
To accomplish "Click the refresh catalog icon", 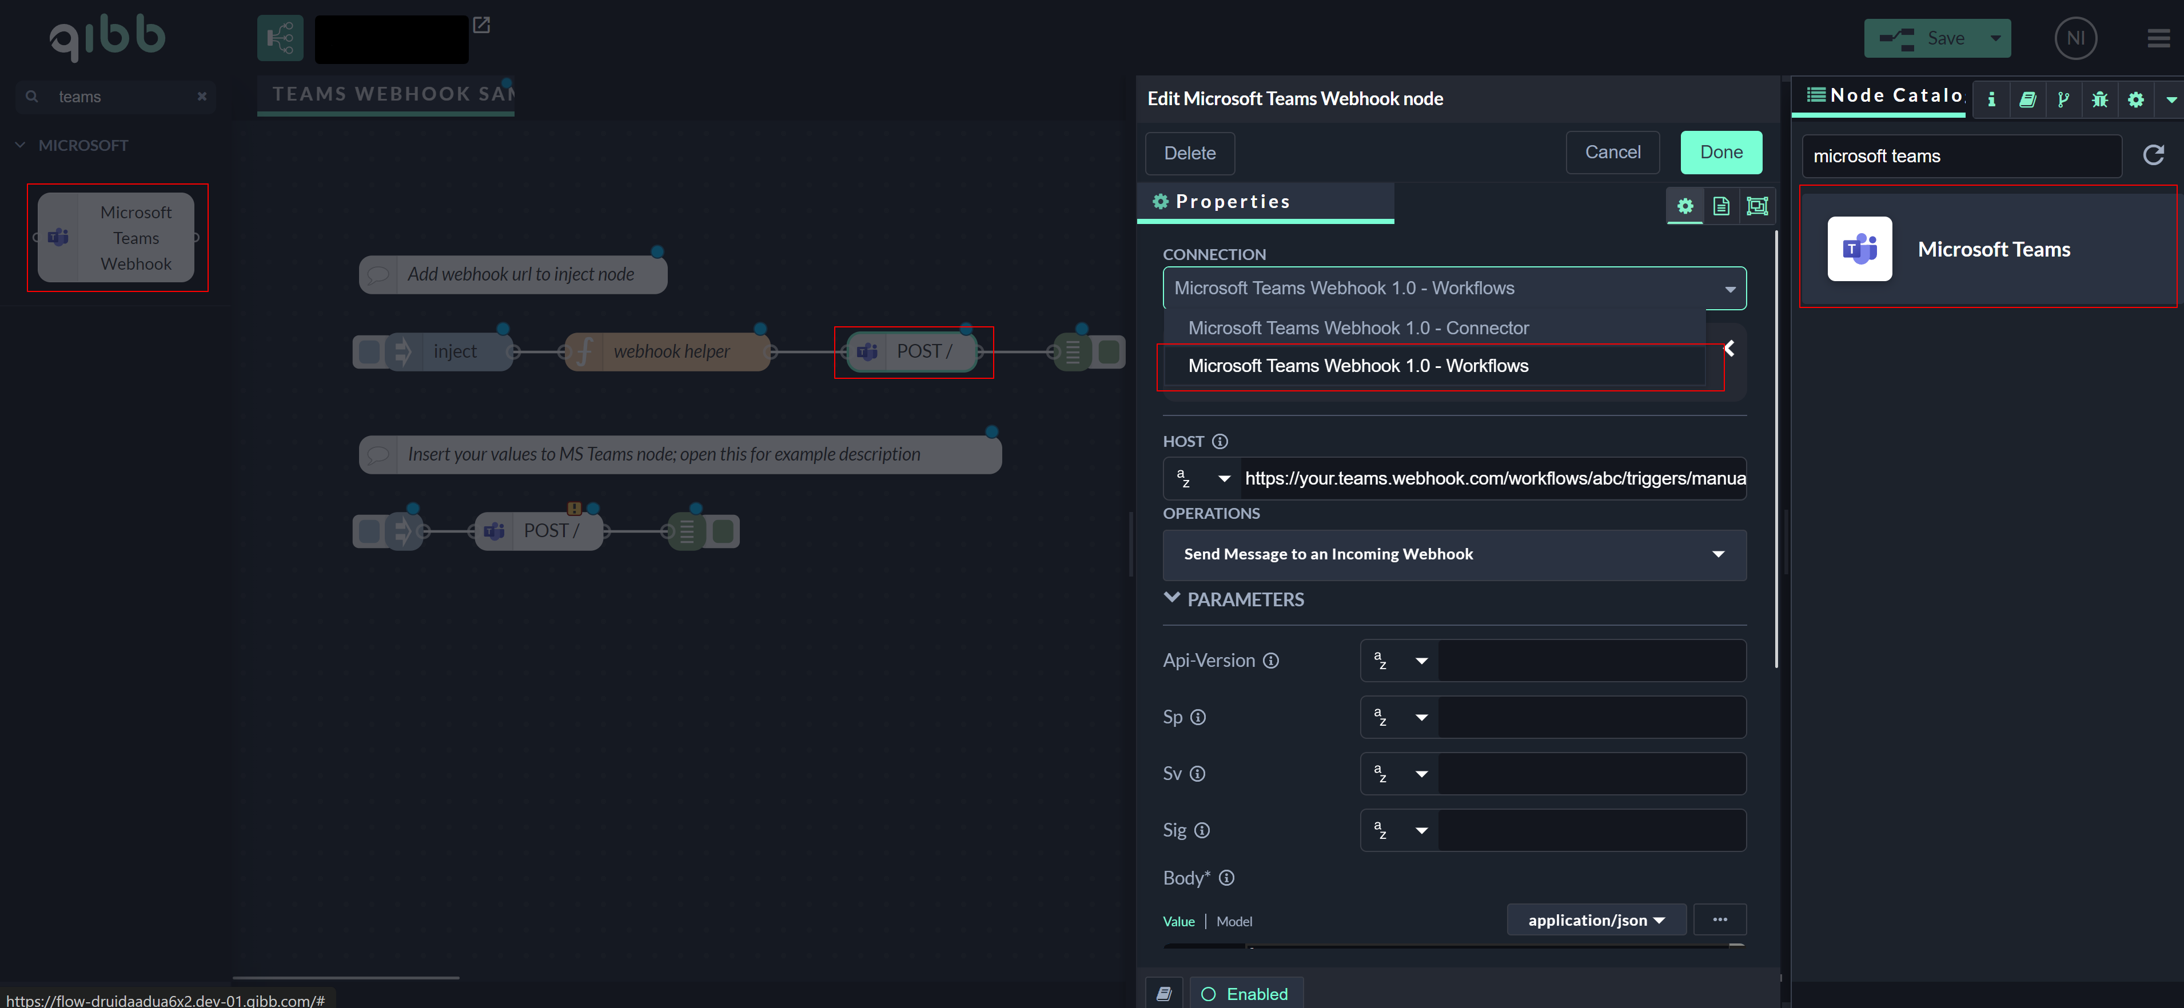I will point(2154,155).
